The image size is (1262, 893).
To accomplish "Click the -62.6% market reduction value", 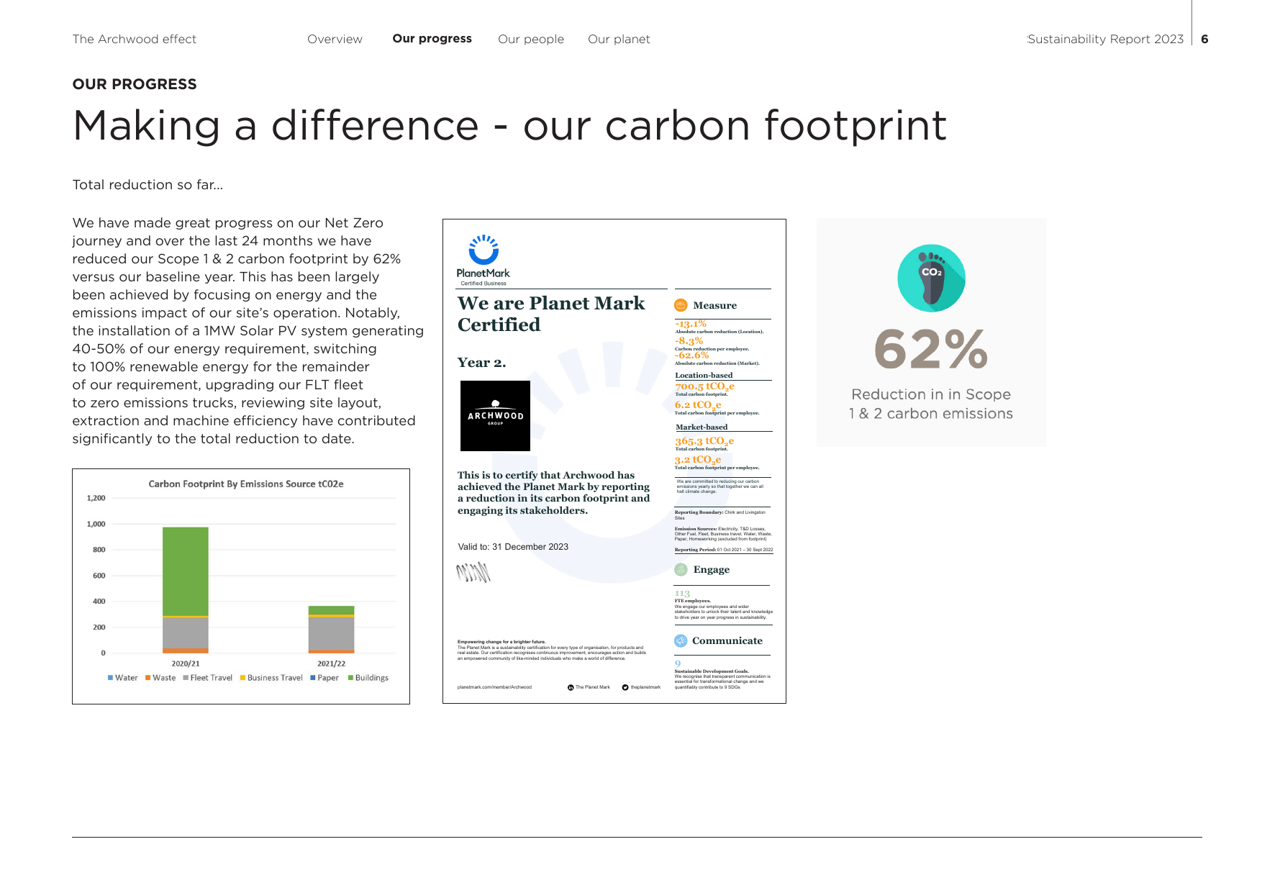I will tap(691, 355).
